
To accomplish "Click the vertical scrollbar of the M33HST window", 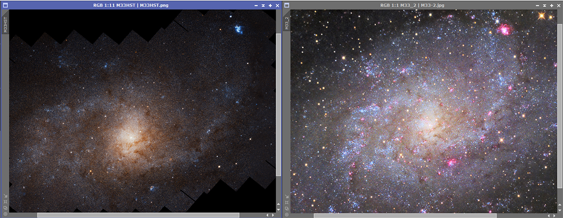I will pos(279,105).
